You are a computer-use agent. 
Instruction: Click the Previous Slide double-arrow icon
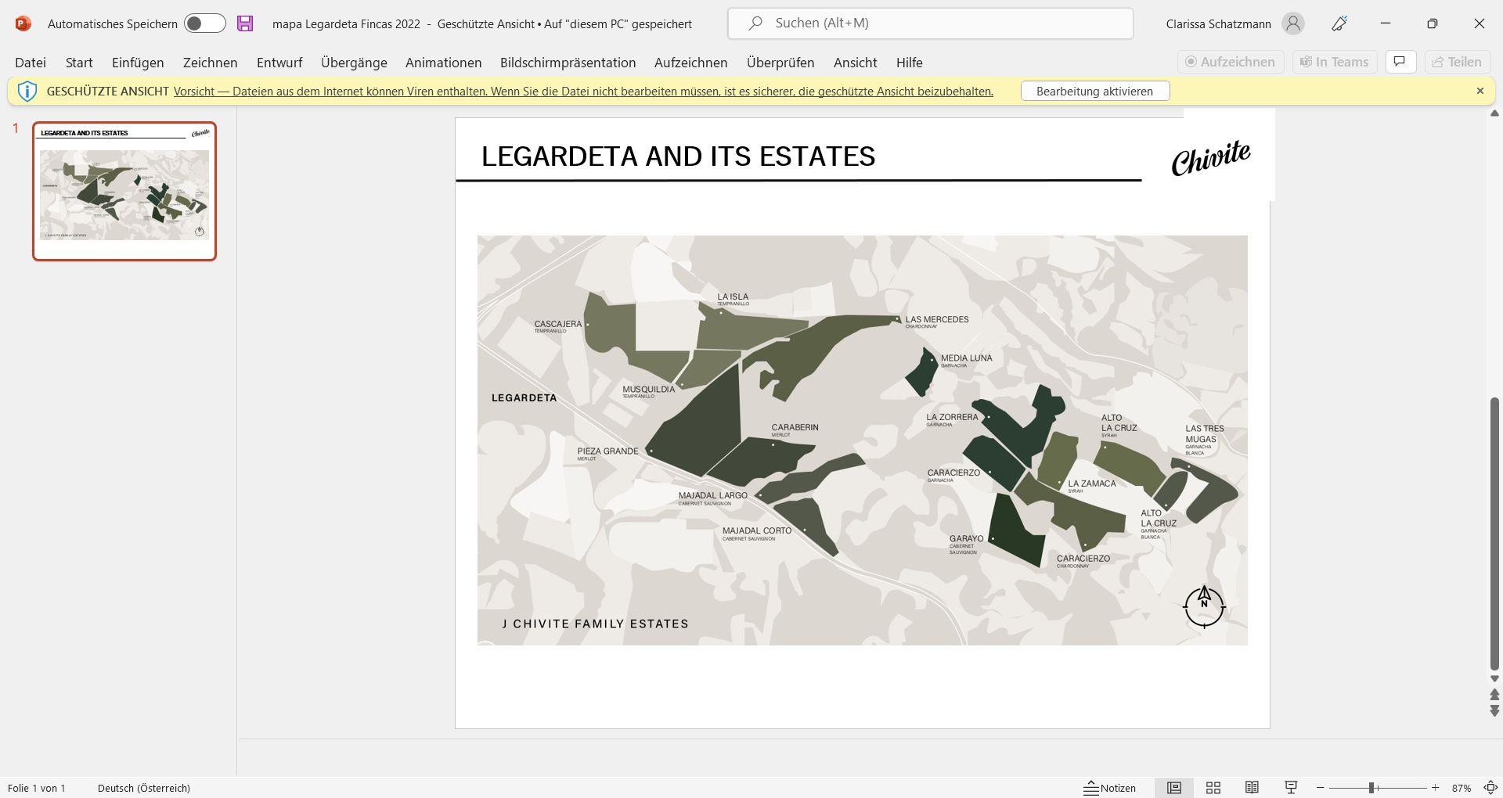[1494, 695]
